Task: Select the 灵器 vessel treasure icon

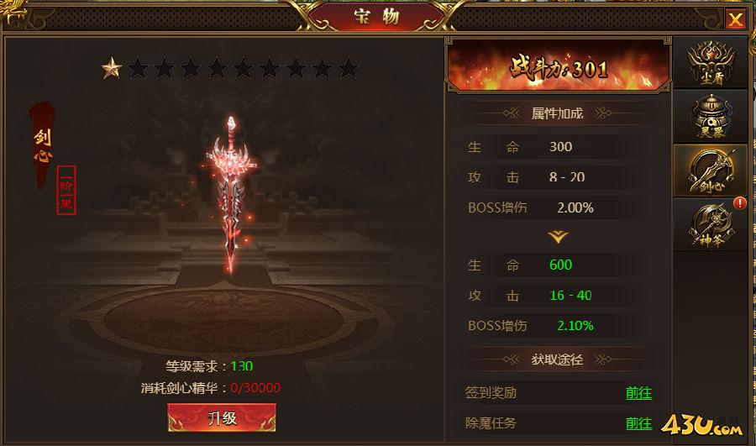Action: (710, 117)
